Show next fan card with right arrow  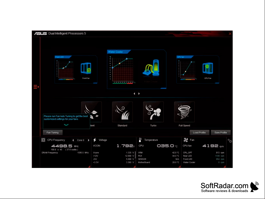(139, 94)
